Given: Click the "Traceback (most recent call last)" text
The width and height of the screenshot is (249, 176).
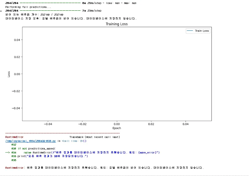Looking at the screenshot, I should [95, 137].
